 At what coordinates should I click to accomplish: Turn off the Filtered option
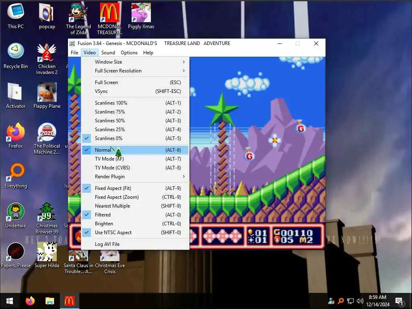[135, 215]
